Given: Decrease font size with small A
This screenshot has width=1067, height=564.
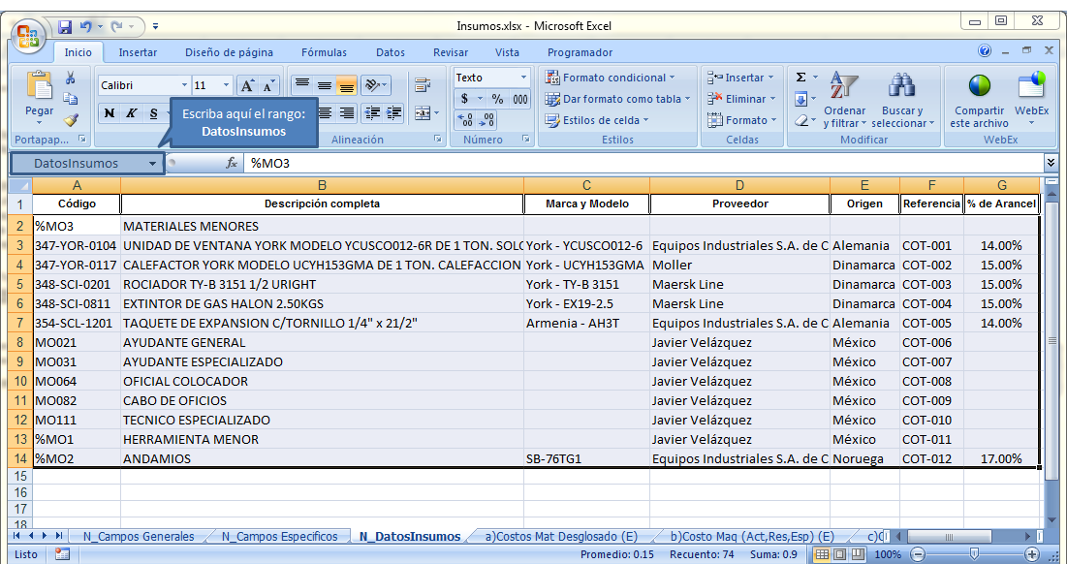Looking at the screenshot, I should pyautogui.click(x=268, y=85).
